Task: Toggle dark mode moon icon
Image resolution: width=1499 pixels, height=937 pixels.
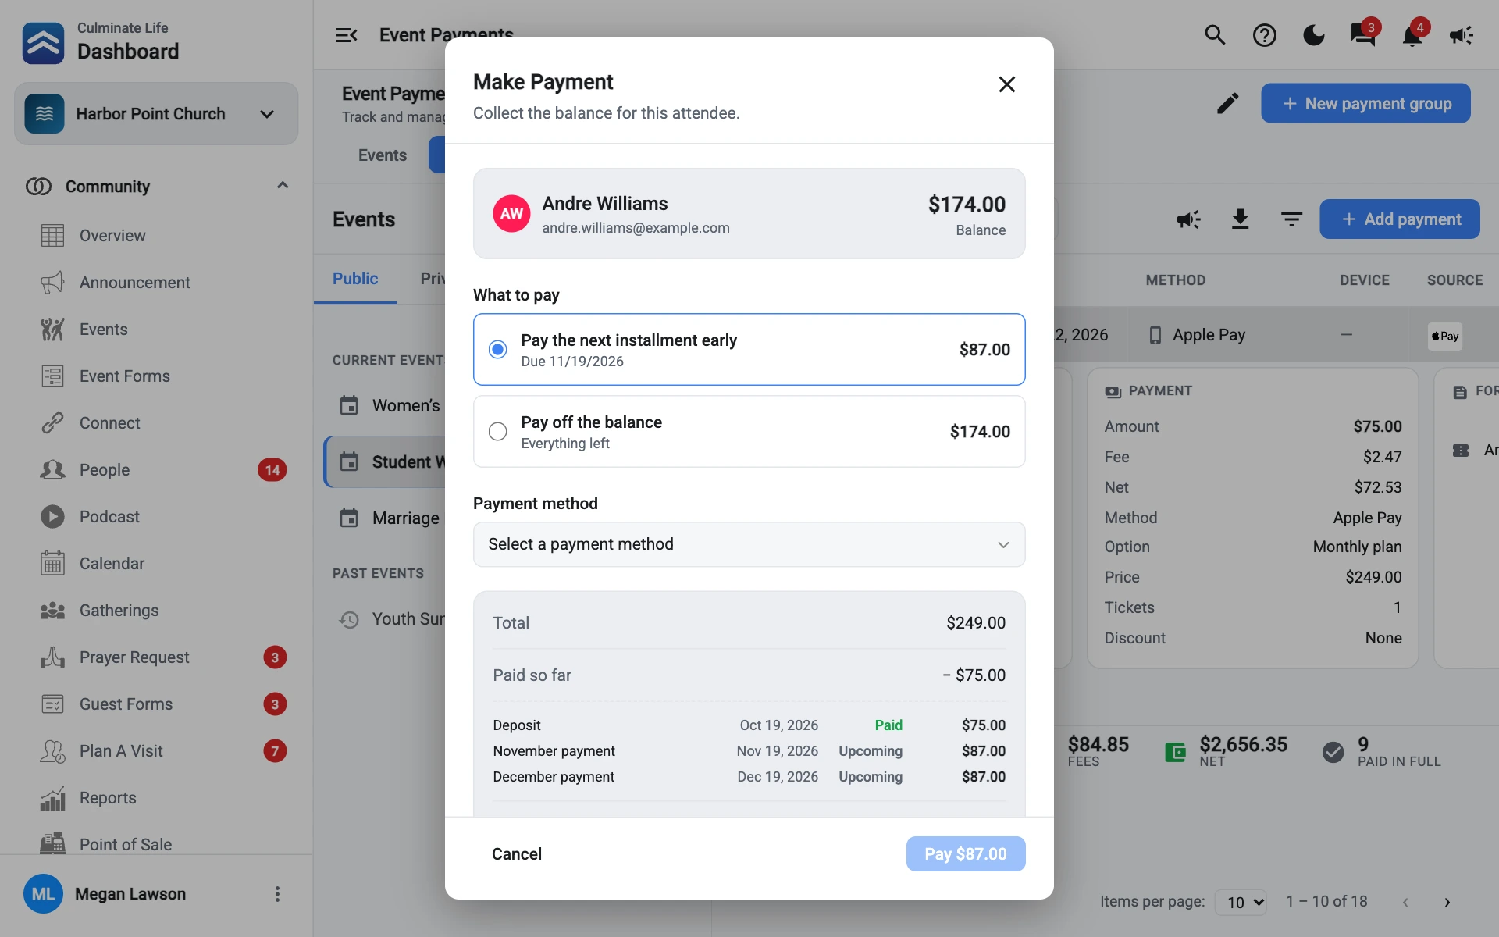Action: [x=1314, y=35]
